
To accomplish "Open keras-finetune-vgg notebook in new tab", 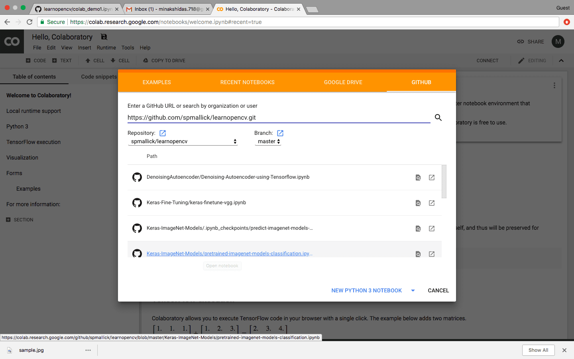I will point(432,203).
